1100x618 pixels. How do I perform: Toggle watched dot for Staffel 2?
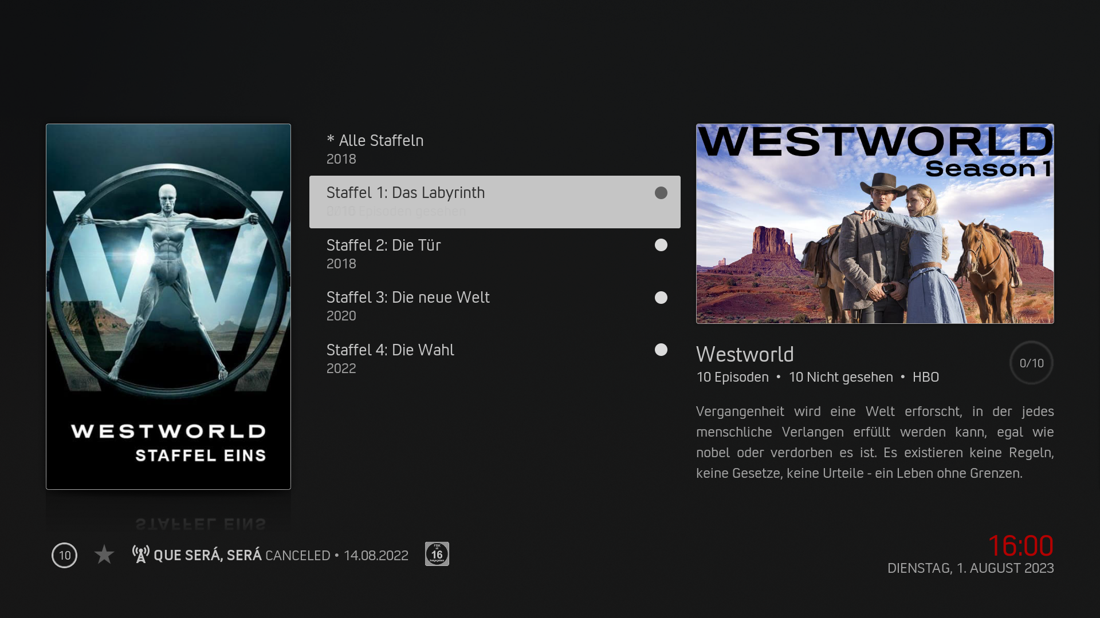click(661, 245)
